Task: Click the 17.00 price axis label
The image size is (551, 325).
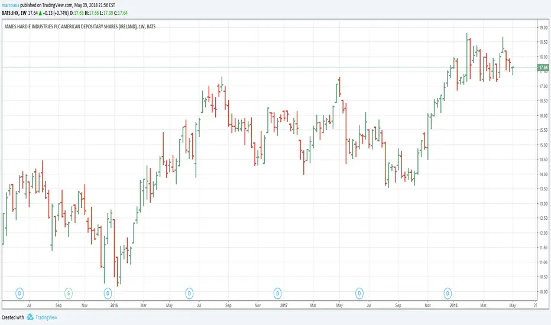Action: [543, 86]
